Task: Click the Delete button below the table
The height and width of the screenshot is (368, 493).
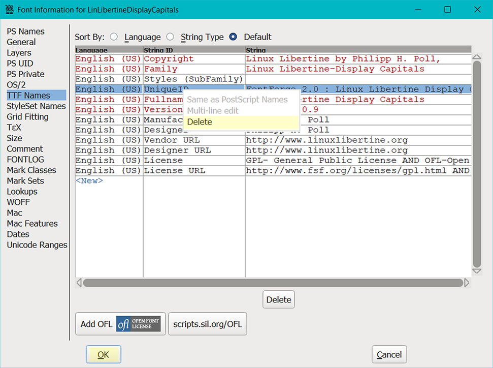Action: coord(279,299)
